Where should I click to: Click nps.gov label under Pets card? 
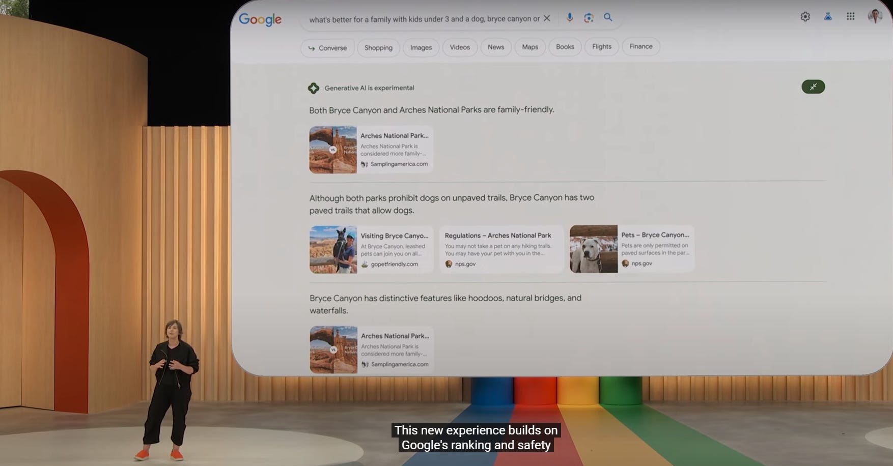coord(641,264)
